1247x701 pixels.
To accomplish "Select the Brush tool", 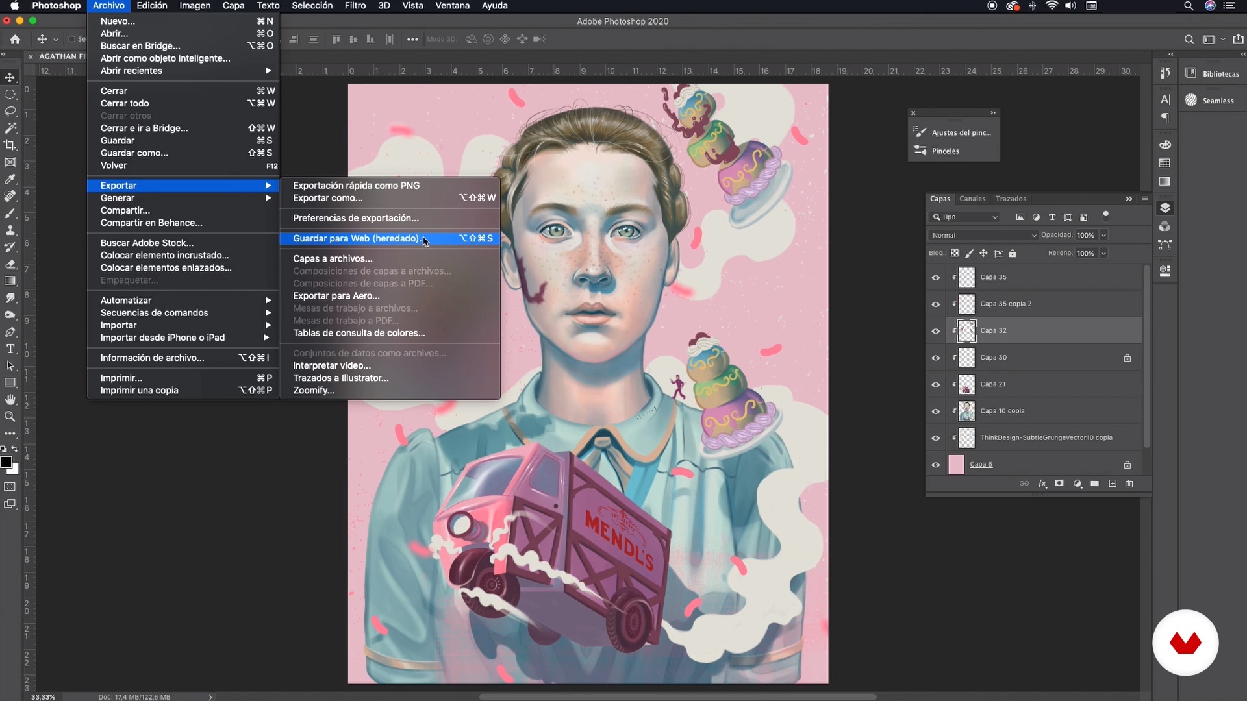I will (x=10, y=213).
